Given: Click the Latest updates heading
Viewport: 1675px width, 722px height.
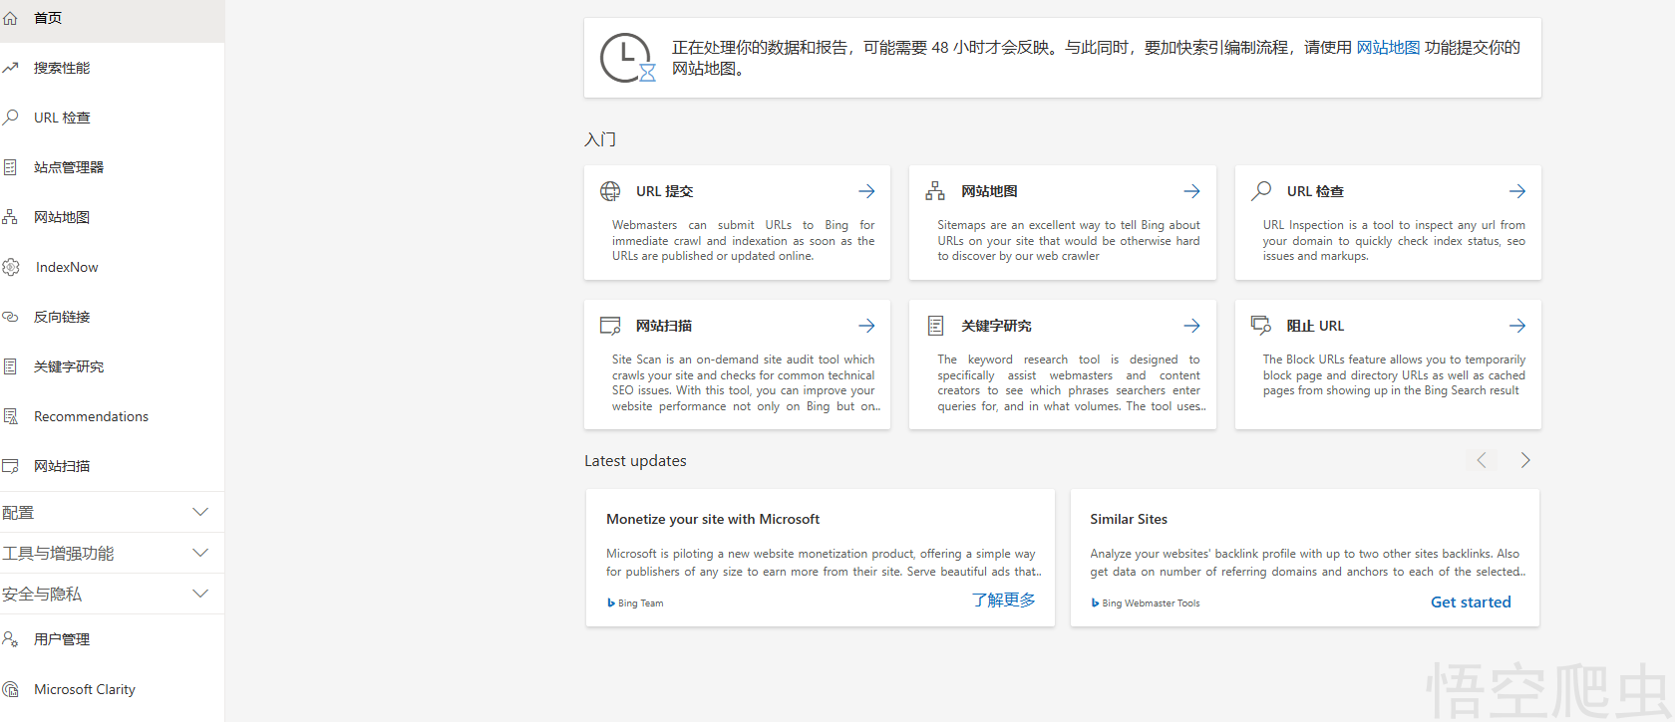Looking at the screenshot, I should [x=635, y=460].
